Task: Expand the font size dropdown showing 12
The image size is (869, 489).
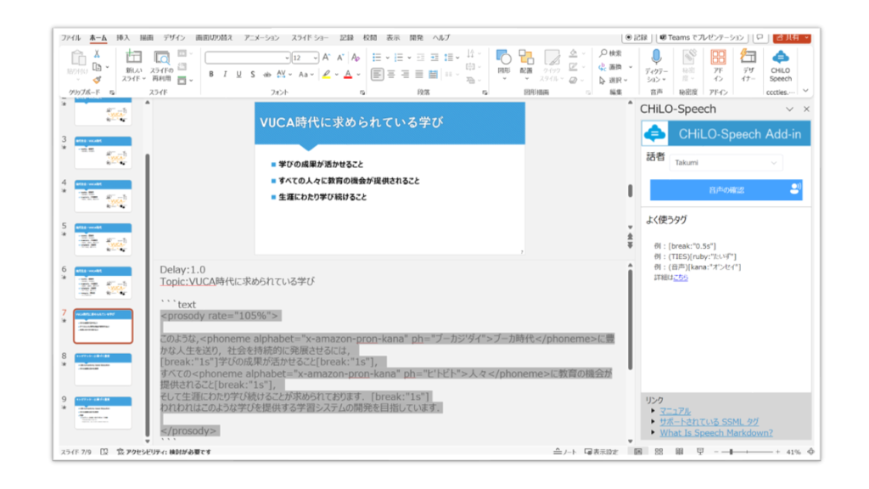Action: point(314,58)
